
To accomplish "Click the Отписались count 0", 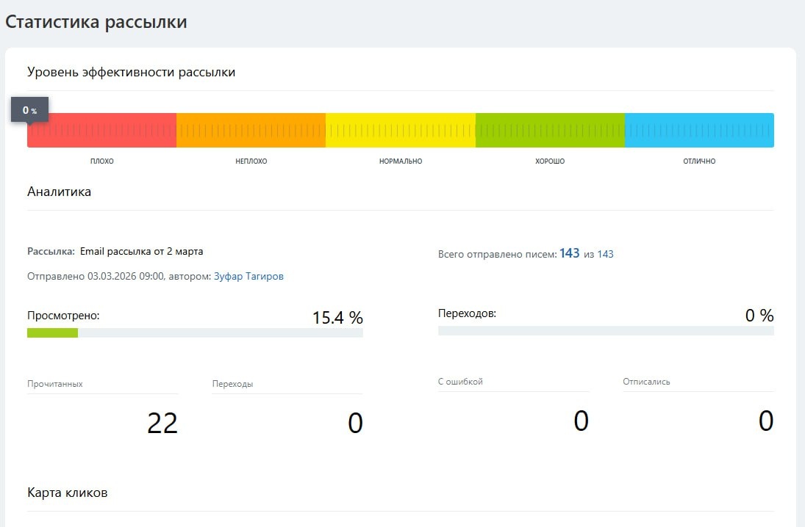I will pos(766,421).
